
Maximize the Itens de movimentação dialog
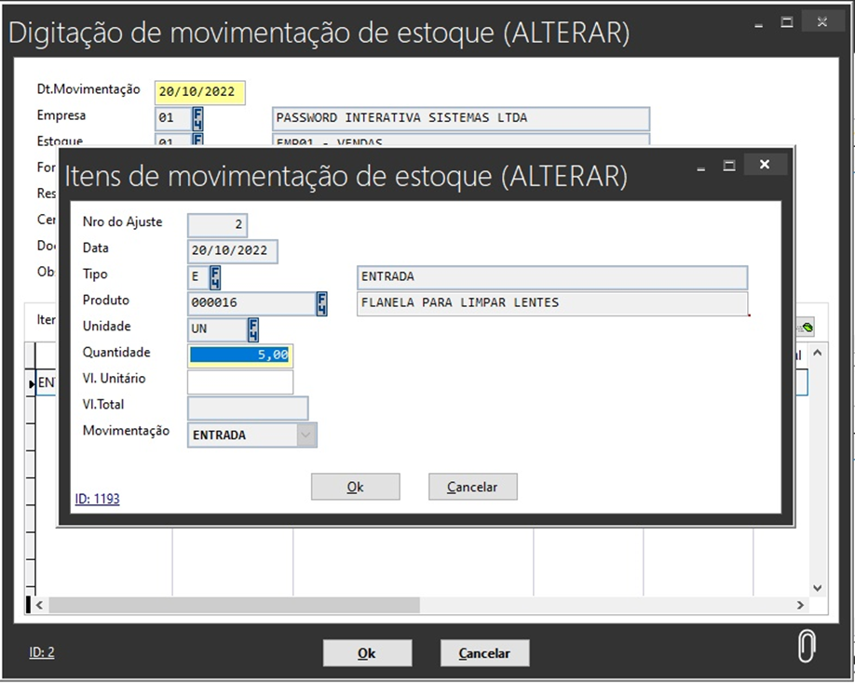coord(729,165)
